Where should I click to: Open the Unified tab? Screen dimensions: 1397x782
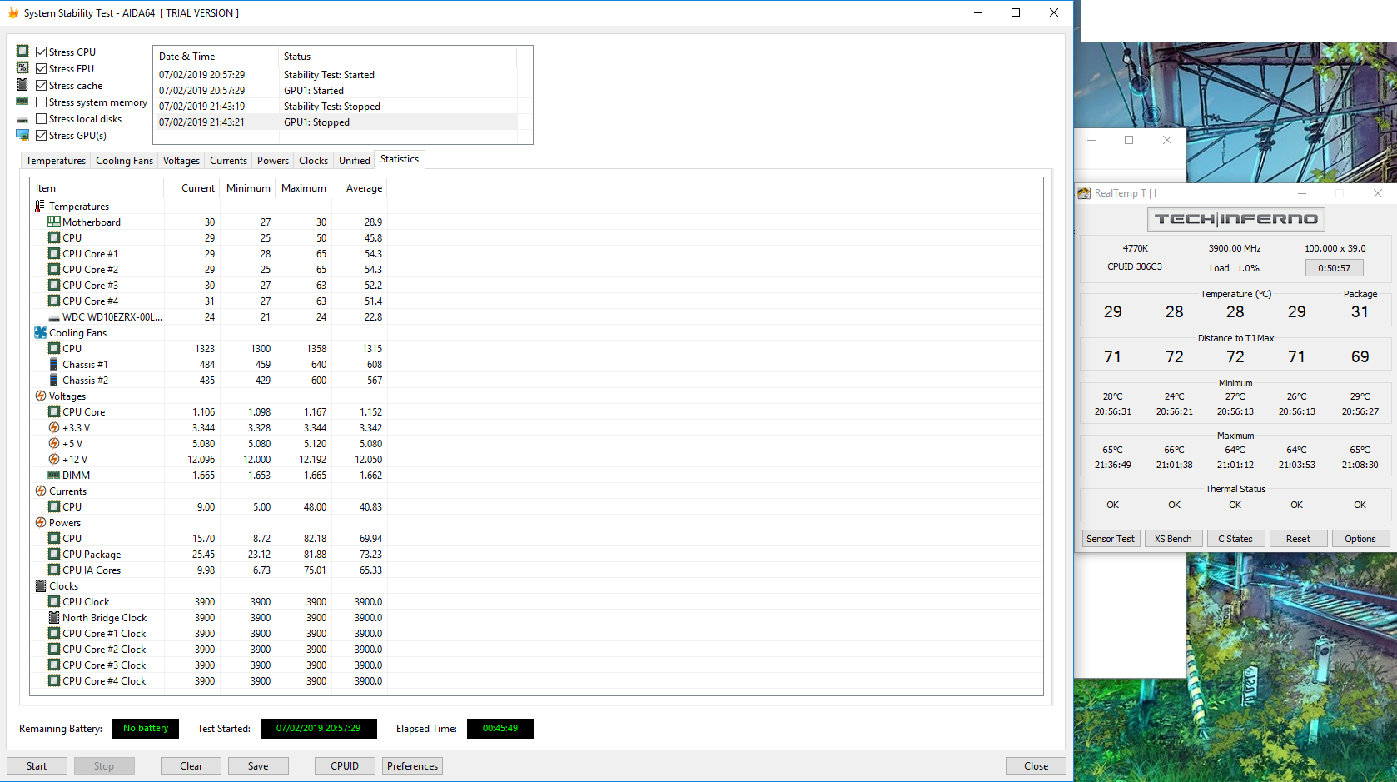[x=355, y=161]
